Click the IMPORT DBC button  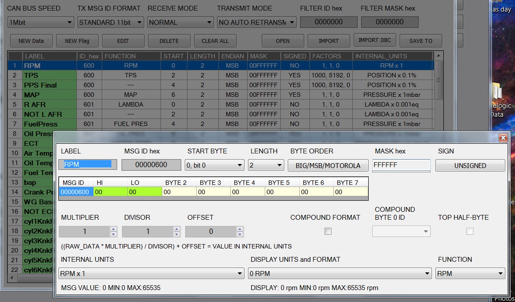pyautogui.click(x=374, y=40)
